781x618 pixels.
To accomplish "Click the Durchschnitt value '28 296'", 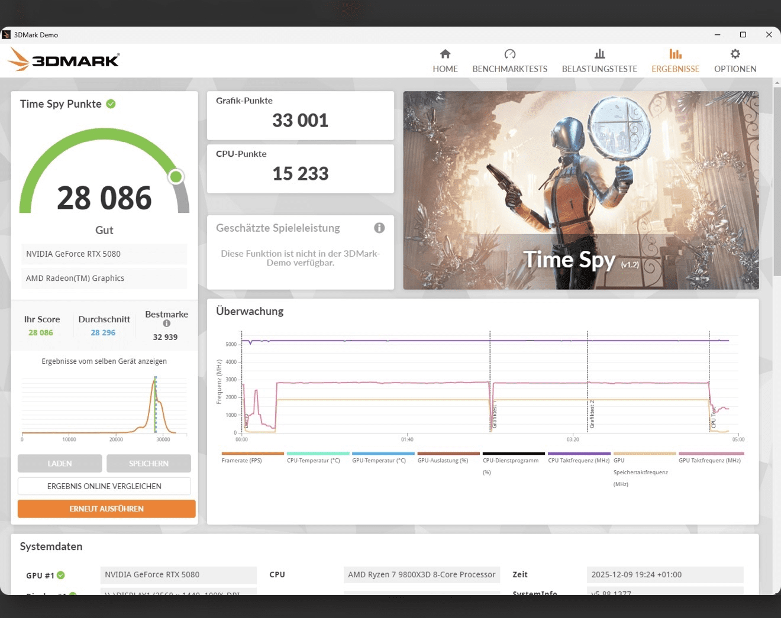I will coord(103,332).
